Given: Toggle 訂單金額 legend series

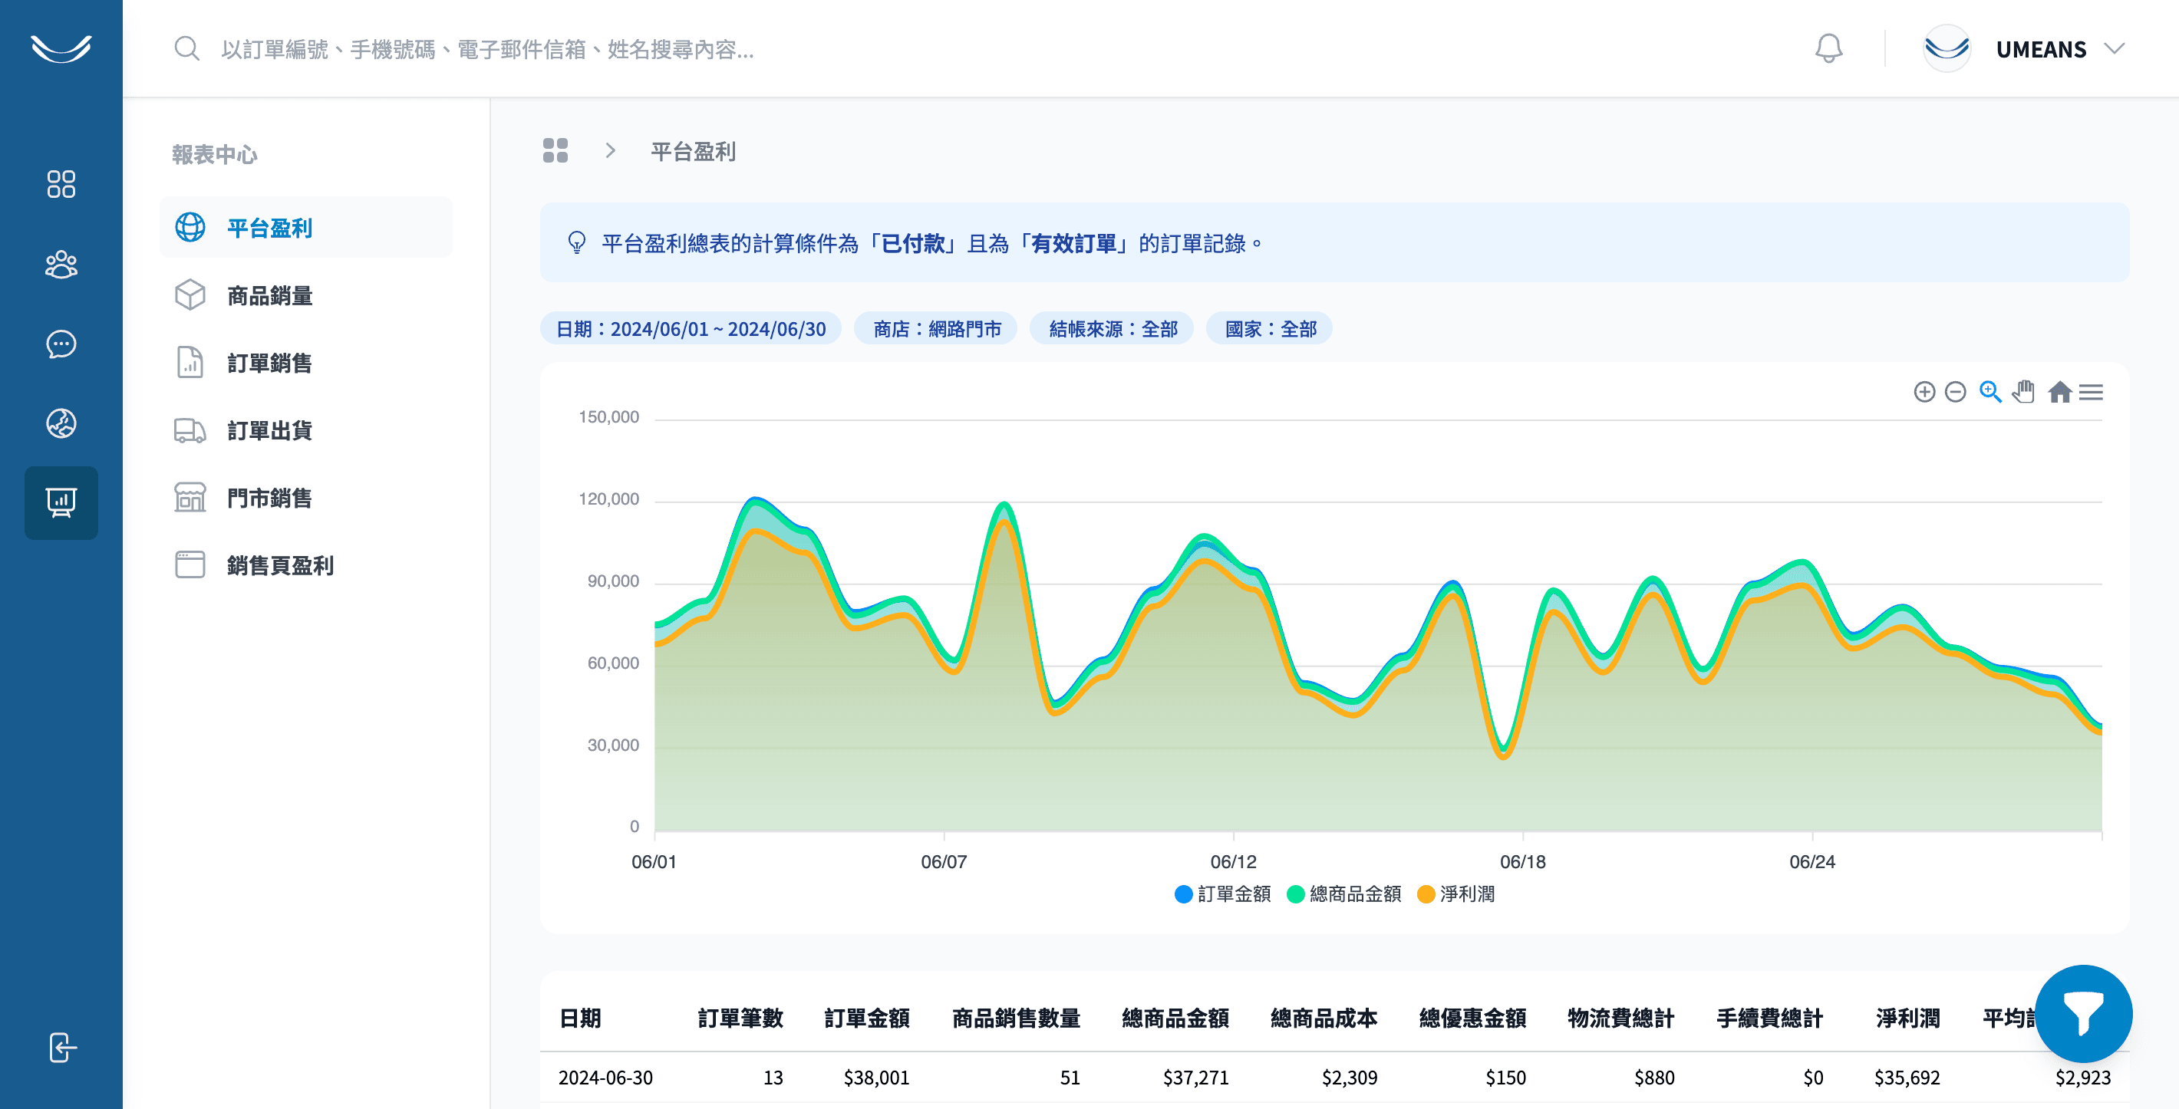Looking at the screenshot, I should 1223,893.
